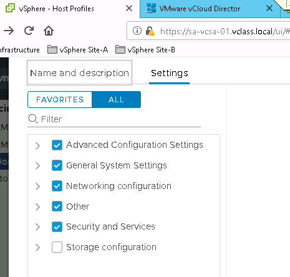The height and width of the screenshot is (277, 290).
Task: Click the insecure connection padlock warning icon
Action: pos(150,31)
